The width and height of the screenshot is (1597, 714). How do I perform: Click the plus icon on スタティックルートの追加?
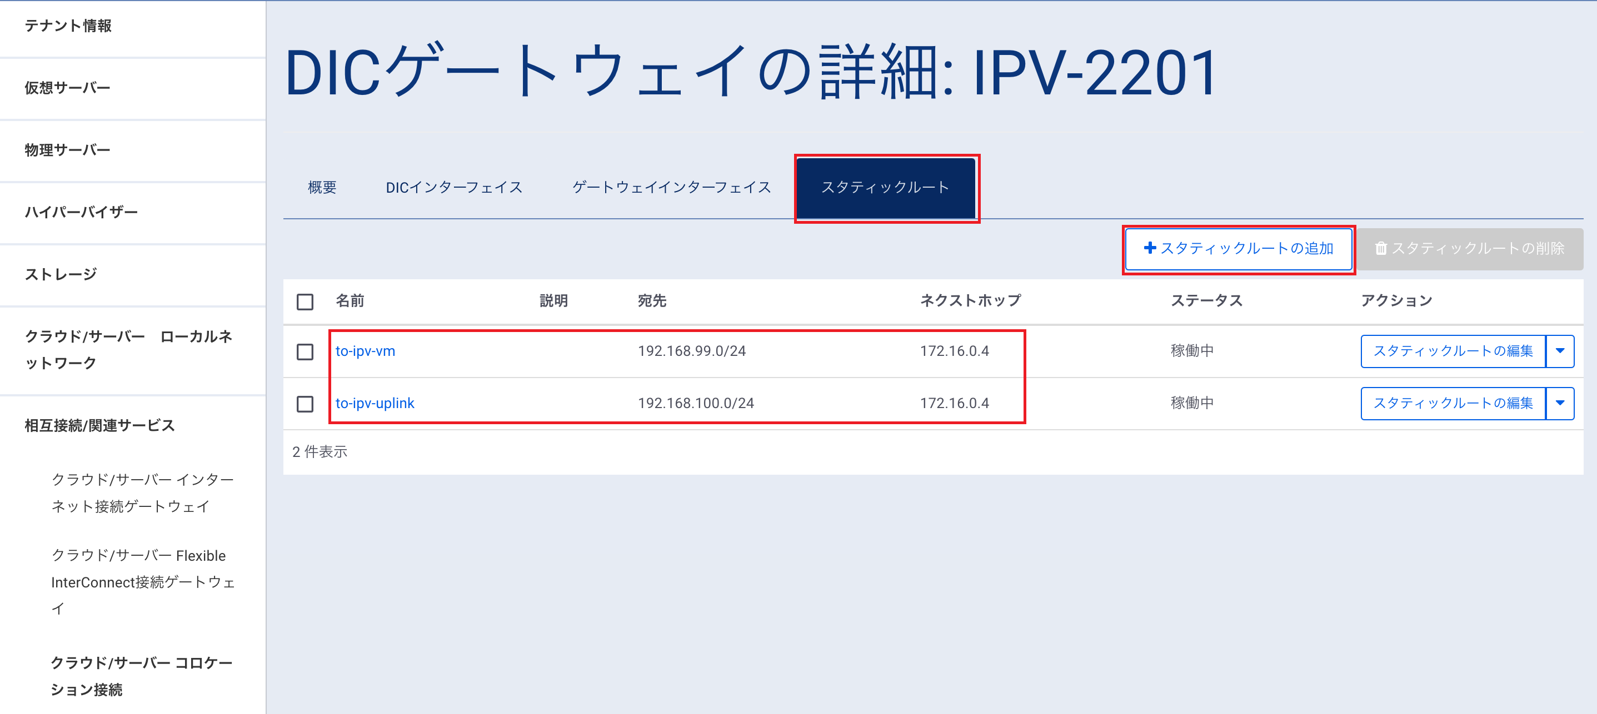pyautogui.click(x=1149, y=248)
